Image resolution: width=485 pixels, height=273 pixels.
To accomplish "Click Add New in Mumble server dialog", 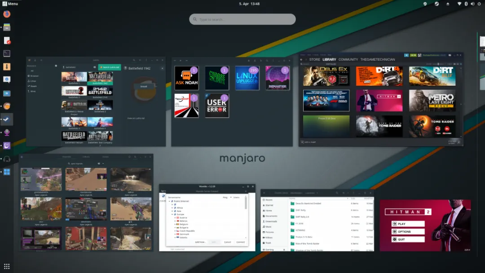I will (200, 242).
